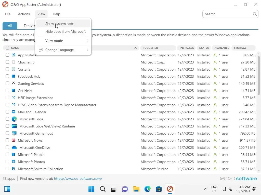Click the Clipchamp app icon

14,62
